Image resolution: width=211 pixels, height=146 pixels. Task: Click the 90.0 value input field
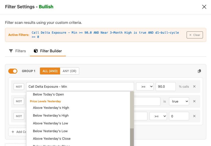click(x=165, y=86)
